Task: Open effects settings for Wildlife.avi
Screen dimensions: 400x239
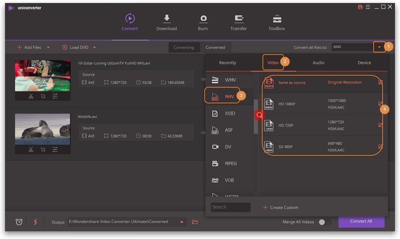Action: pos(55,150)
